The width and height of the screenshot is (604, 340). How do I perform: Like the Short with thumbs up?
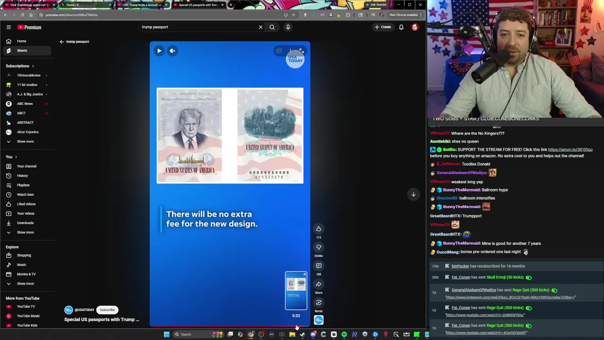319,229
